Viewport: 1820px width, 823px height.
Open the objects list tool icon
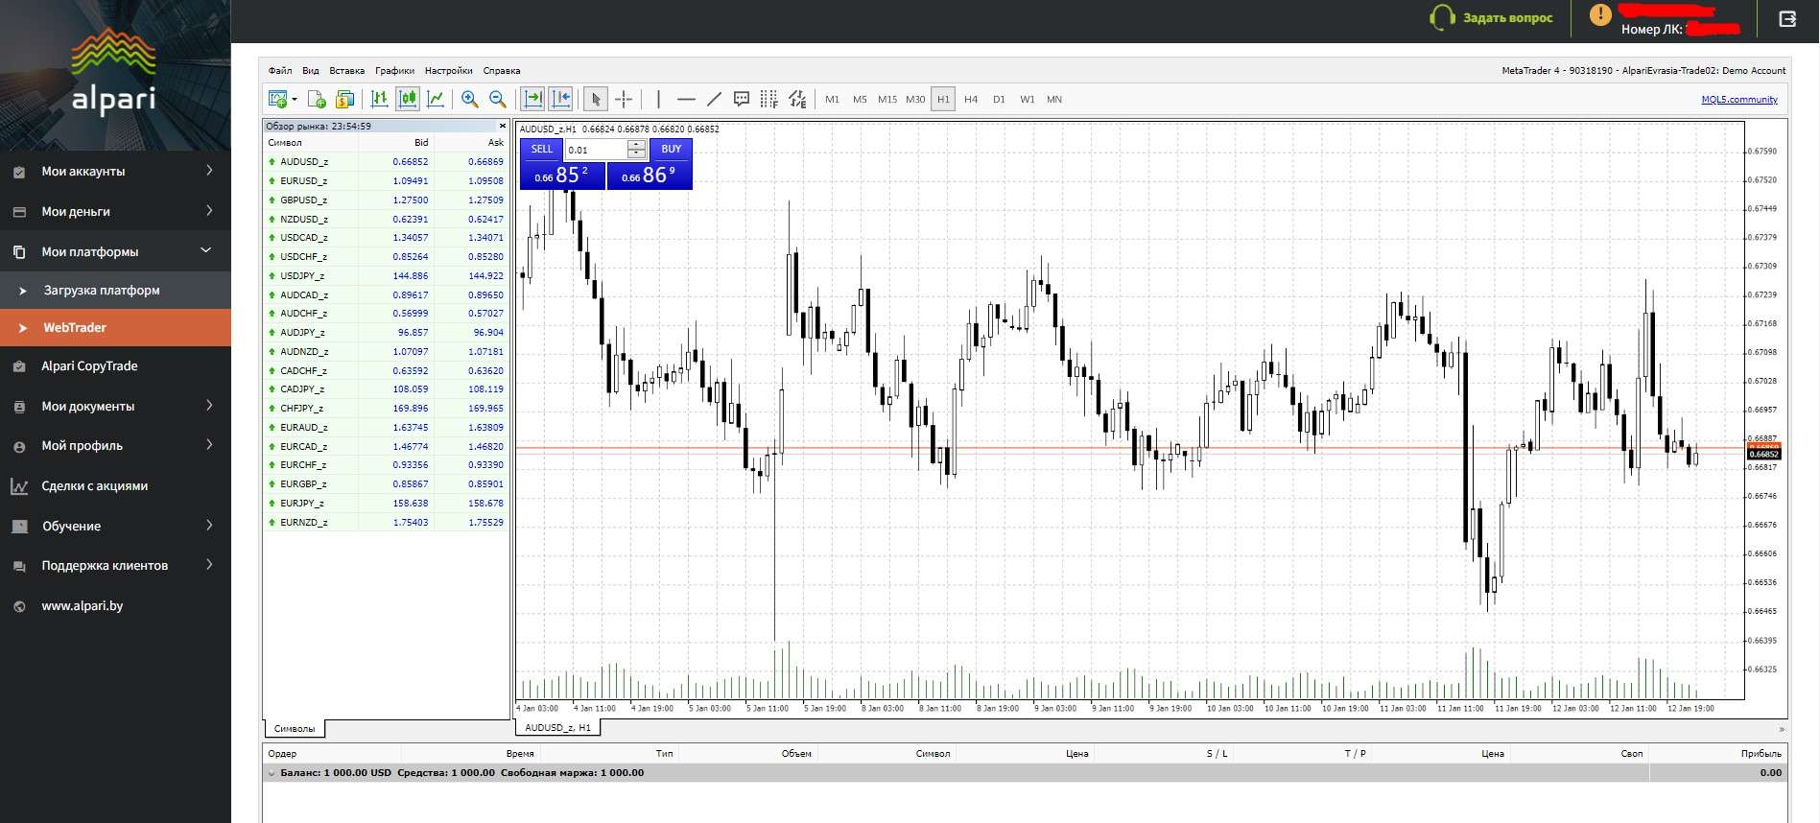797,99
